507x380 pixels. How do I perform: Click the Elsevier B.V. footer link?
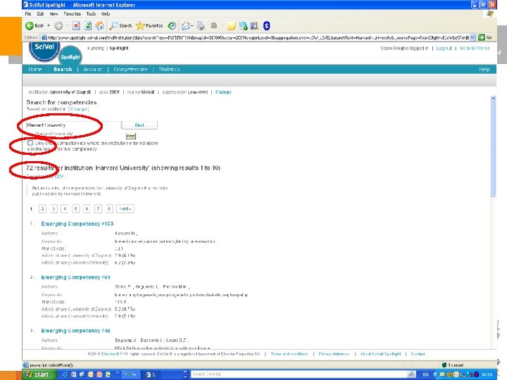pyautogui.click(x=113, y=354)
